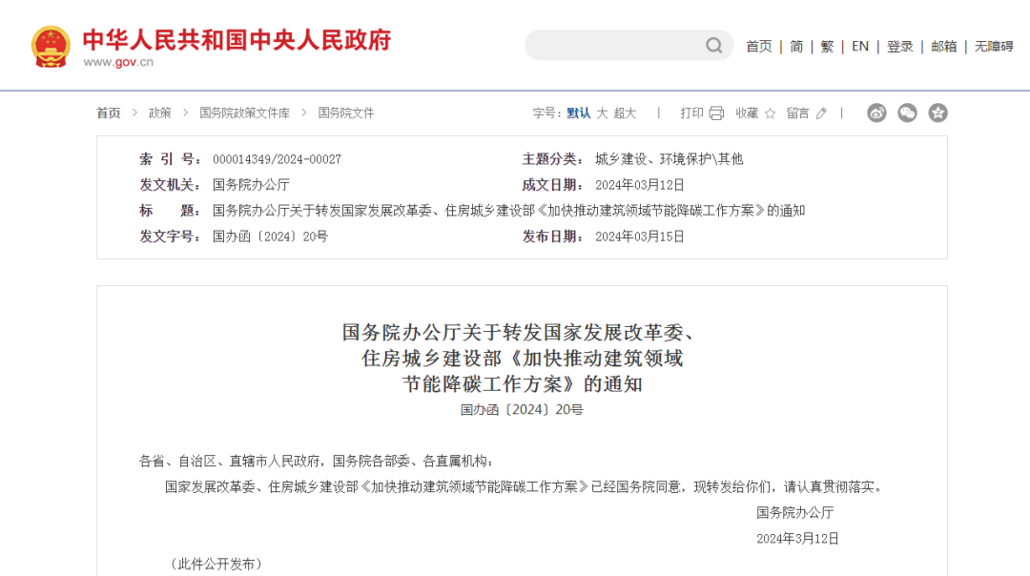Screen dimensions: 1030x576
Task: Click site title 中华人民共和国中央人民政府
Action: [237, 39]
